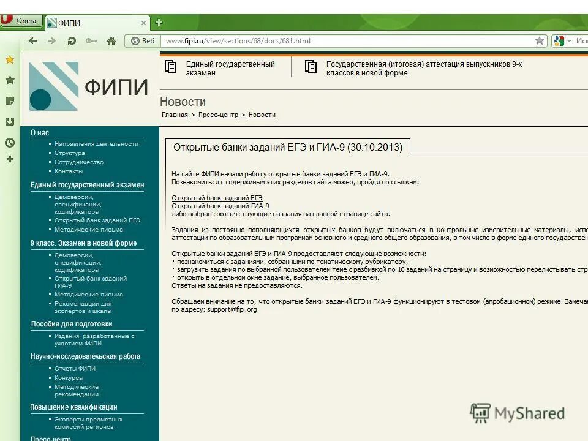This screenshot has height=441, width=588.
Task: Open the bookmarks panel star icon
Action: tap(10, 80)
